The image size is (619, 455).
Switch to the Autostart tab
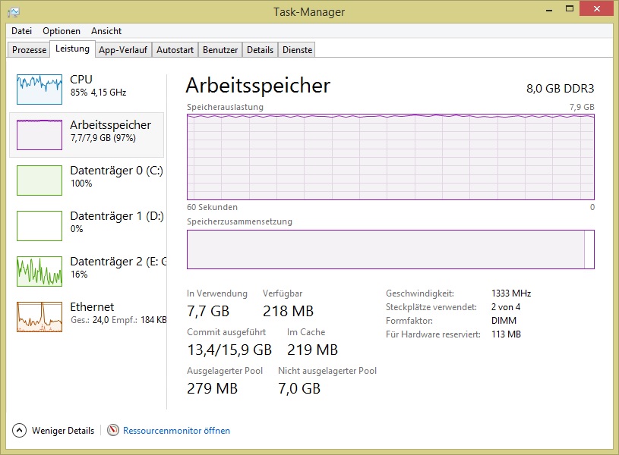(175, 50)
